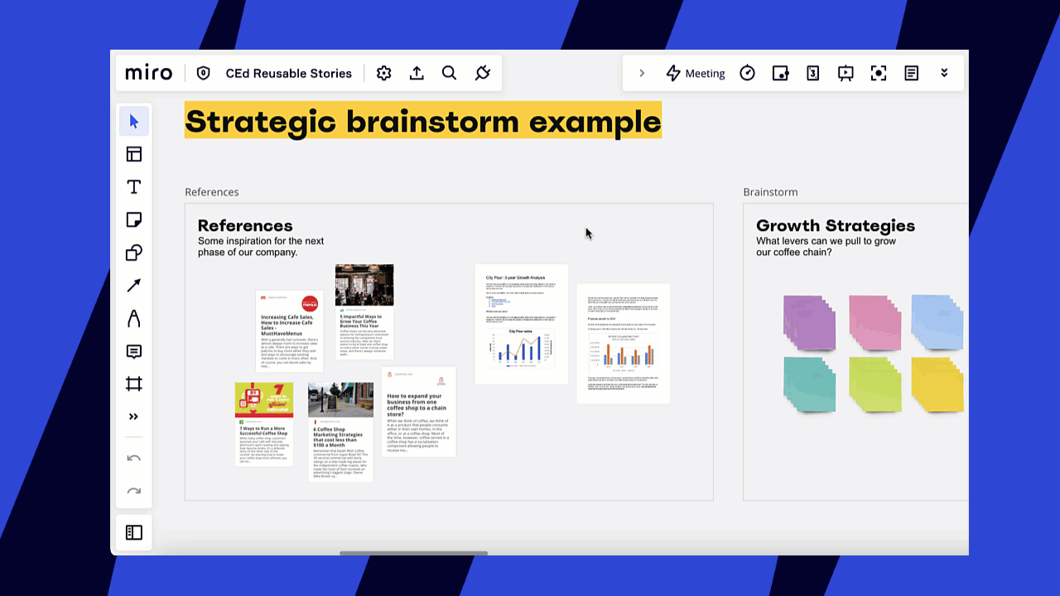The height and width of the screenshot is (596, 1060).
Task: Select the Shapes tool
Action: [x=134, y=253]
